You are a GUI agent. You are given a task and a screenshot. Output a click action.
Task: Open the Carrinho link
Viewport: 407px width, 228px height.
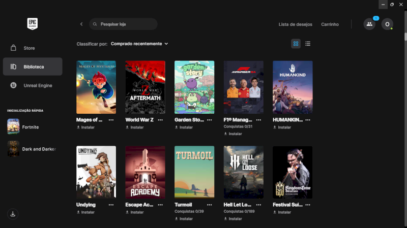pos(330,24)
